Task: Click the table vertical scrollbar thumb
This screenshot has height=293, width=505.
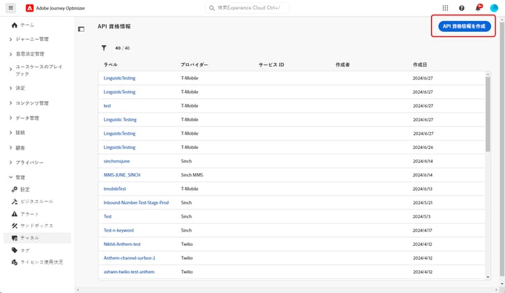Action: pos(487,114)
